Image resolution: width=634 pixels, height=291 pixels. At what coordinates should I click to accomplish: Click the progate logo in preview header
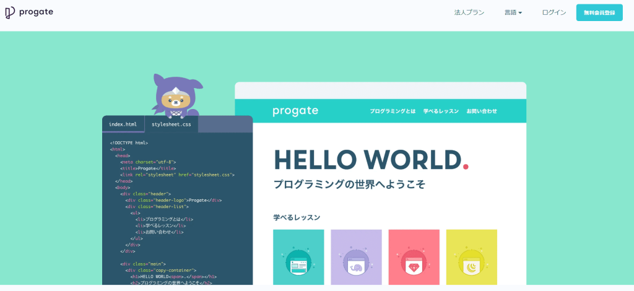295,111
